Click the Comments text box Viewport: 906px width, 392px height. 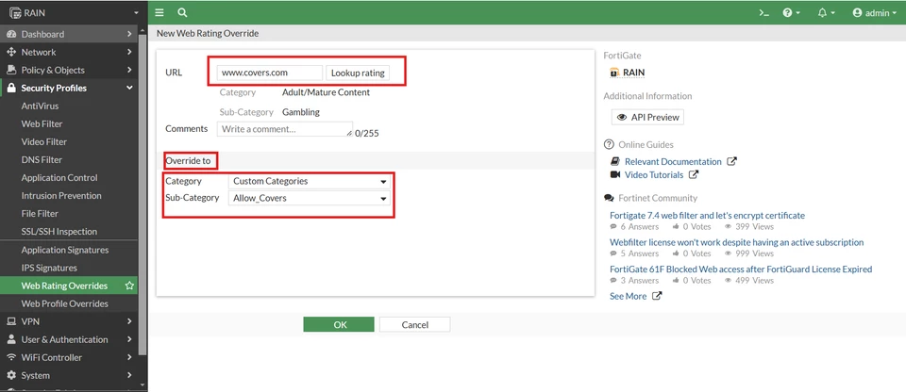coord(285,129)
